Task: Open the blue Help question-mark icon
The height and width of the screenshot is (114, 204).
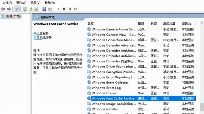Action: click(x=44, y=9)
